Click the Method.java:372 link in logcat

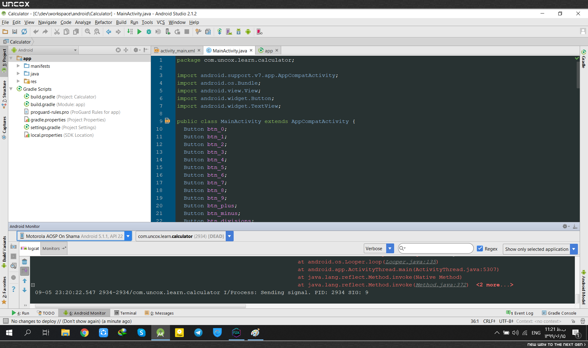pos(441,285)
